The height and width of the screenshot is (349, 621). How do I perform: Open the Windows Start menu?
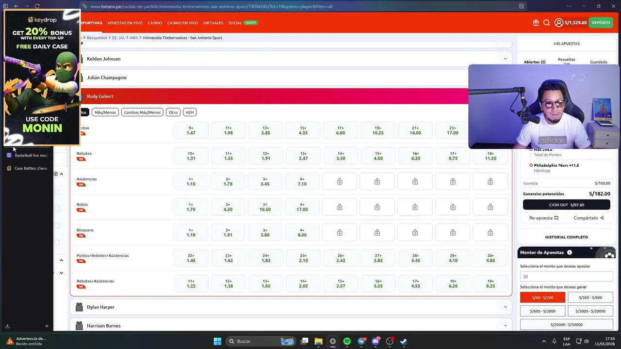(217, 341)
